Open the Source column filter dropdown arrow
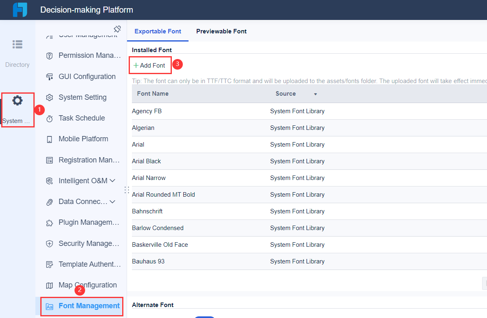The image size is (487, 318). click(315, 94)
